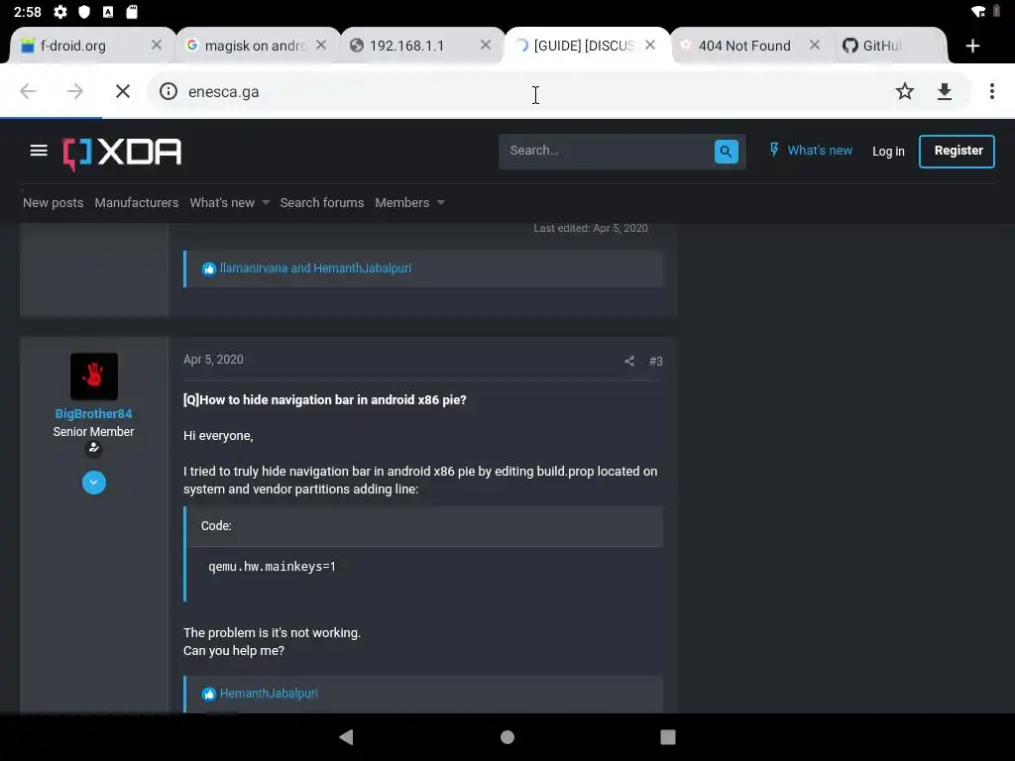Close the 192.168.1.1 tab

pyautogui.click(x=486, y=46)
